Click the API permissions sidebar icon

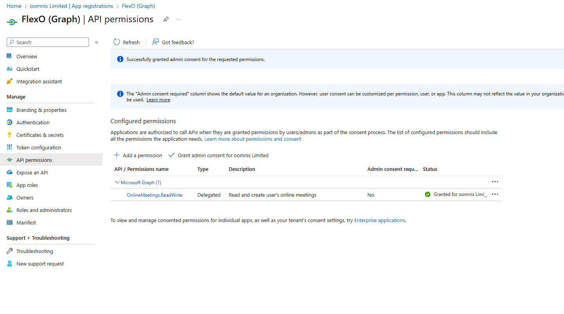pyautogui.click(x=10, y=160)
